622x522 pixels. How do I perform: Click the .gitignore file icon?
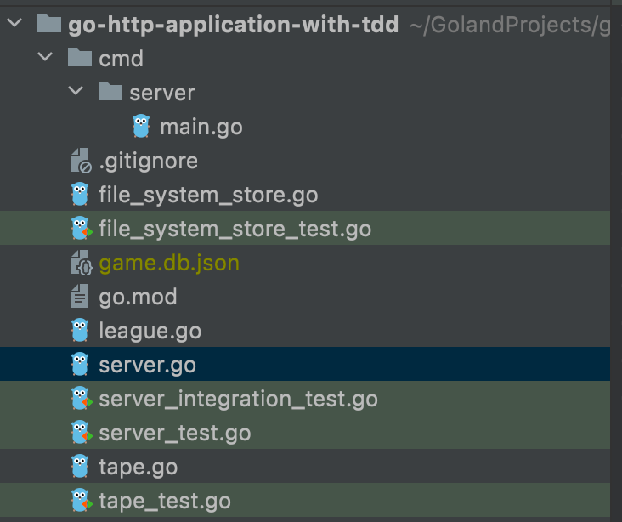81,161
